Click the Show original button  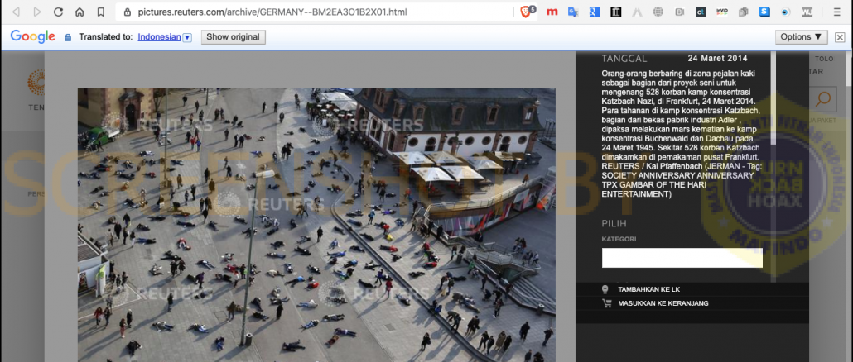(x=234, y=37)
